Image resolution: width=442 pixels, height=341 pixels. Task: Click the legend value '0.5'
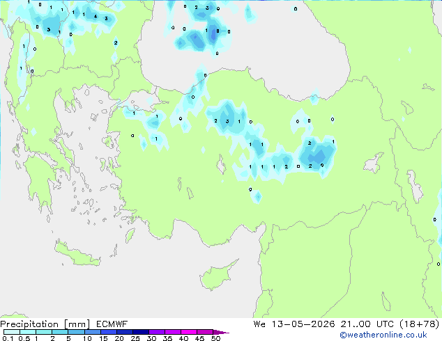point(24,338)
